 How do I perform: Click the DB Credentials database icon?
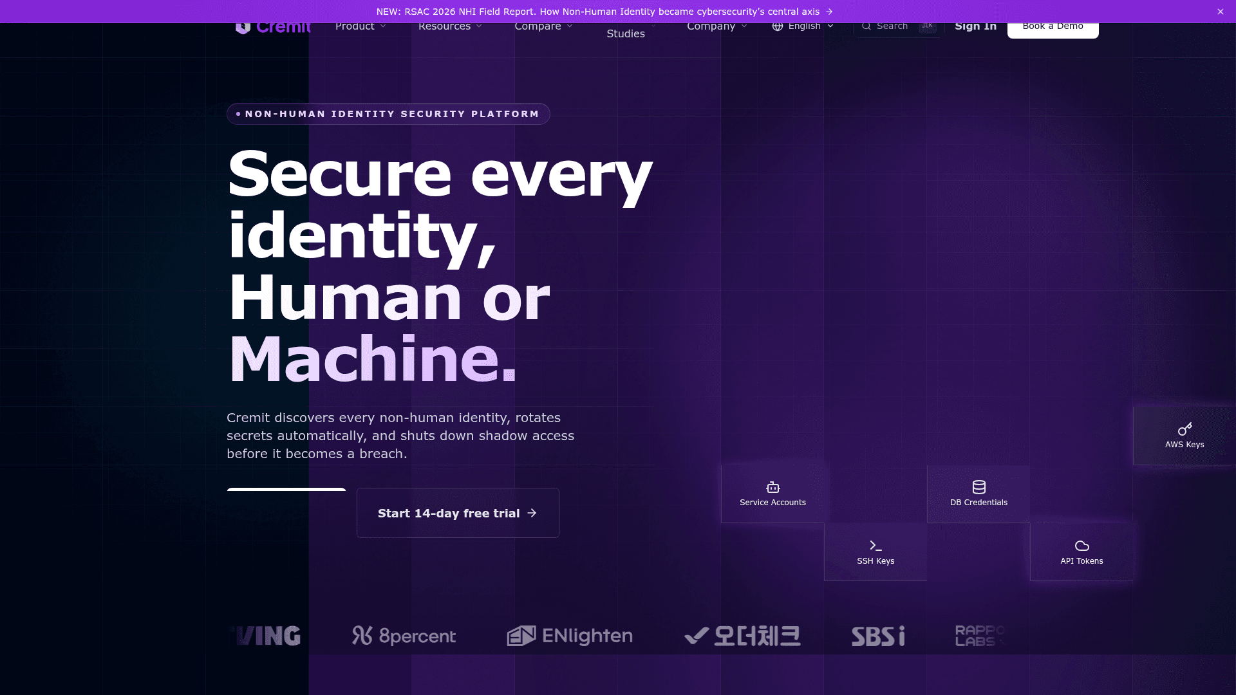coord(979,487)
